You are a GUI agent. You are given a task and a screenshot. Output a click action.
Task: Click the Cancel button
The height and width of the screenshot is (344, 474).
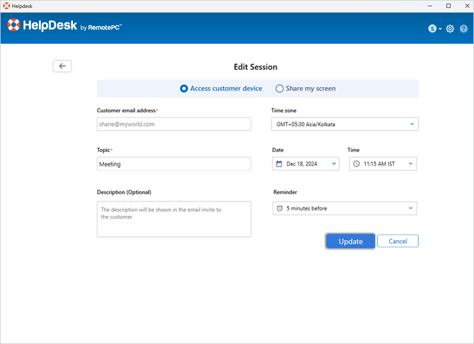[x=398, y=241]
